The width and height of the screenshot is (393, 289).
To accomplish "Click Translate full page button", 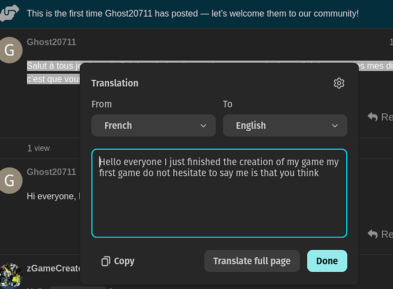I will (x=251, y=261).
